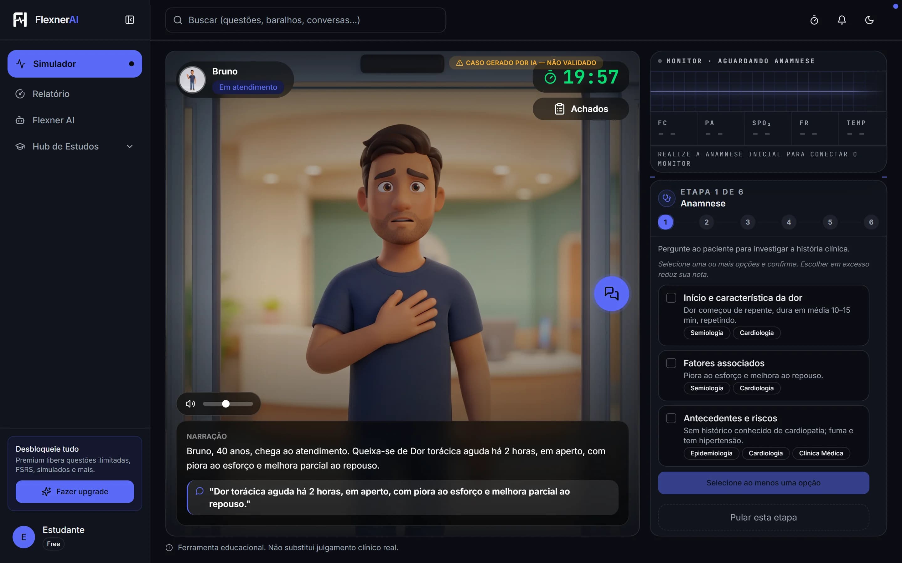902x563 pixels.
Task: Click the speech bubble icon in quote
Action: pyautogui.click(x=200, y=491)
